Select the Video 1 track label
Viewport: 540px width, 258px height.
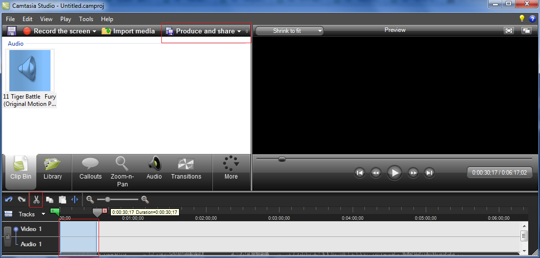coord(30,229)
